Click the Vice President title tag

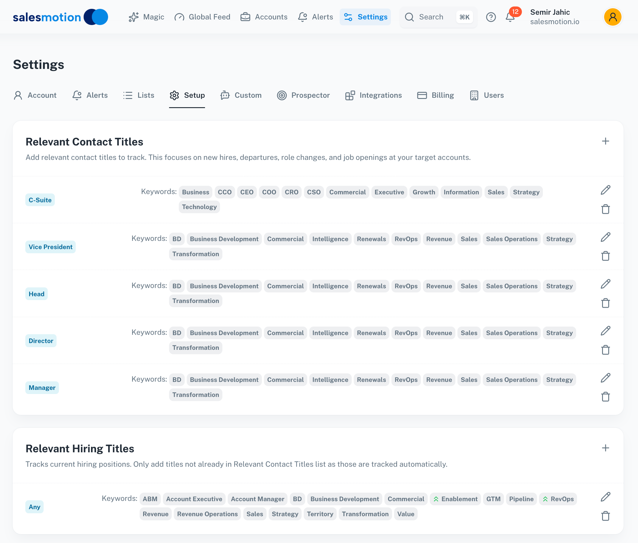[50, 247]
